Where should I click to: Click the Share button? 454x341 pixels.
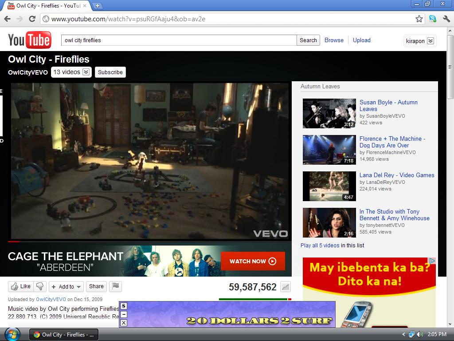(96, 286)
